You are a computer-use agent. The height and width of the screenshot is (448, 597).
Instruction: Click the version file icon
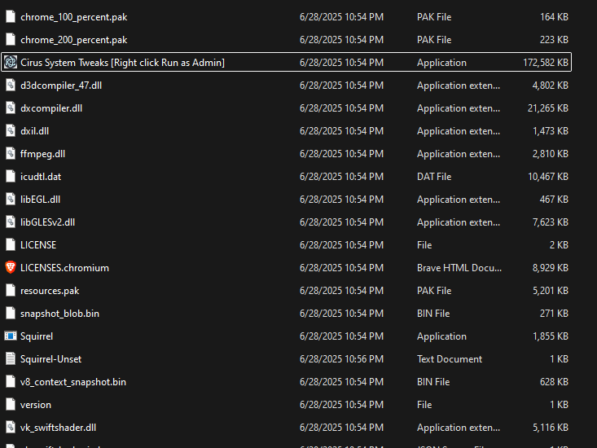click(x=11, y=405)
